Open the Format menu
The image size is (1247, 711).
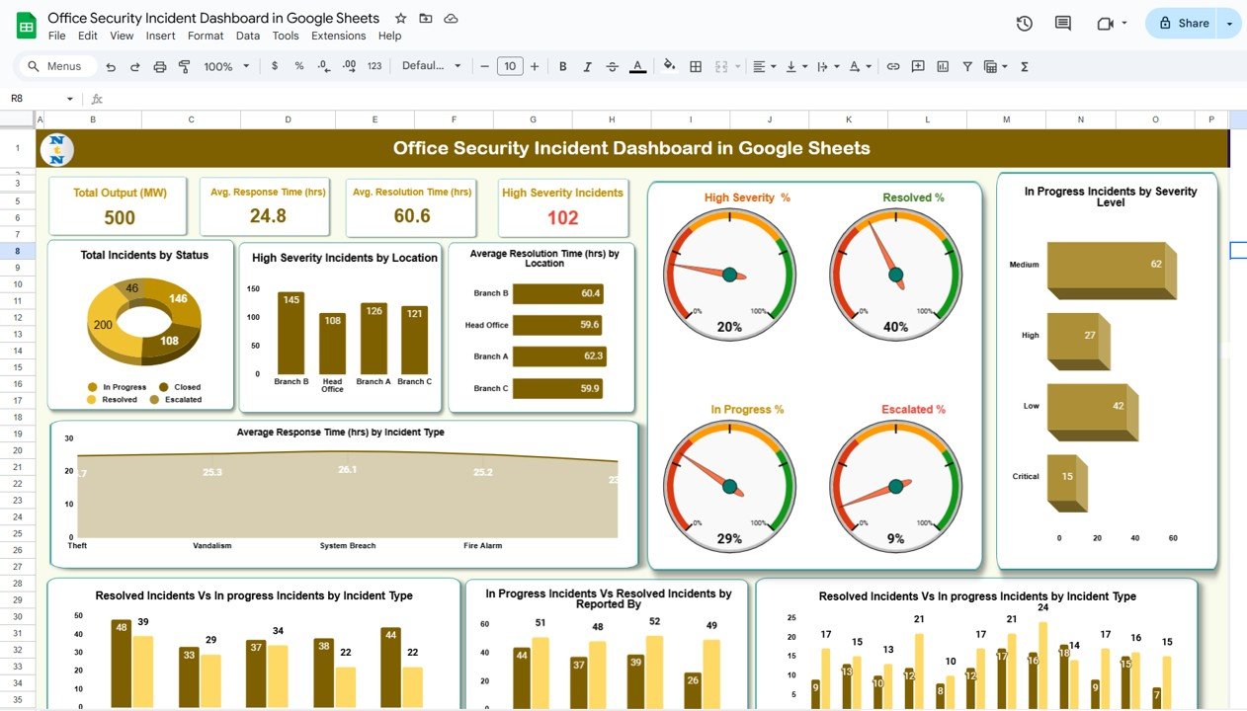pyautogui.click(x=206, y=36)
